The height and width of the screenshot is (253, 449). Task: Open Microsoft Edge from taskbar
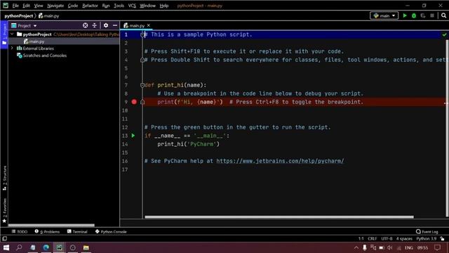[46, 247]
